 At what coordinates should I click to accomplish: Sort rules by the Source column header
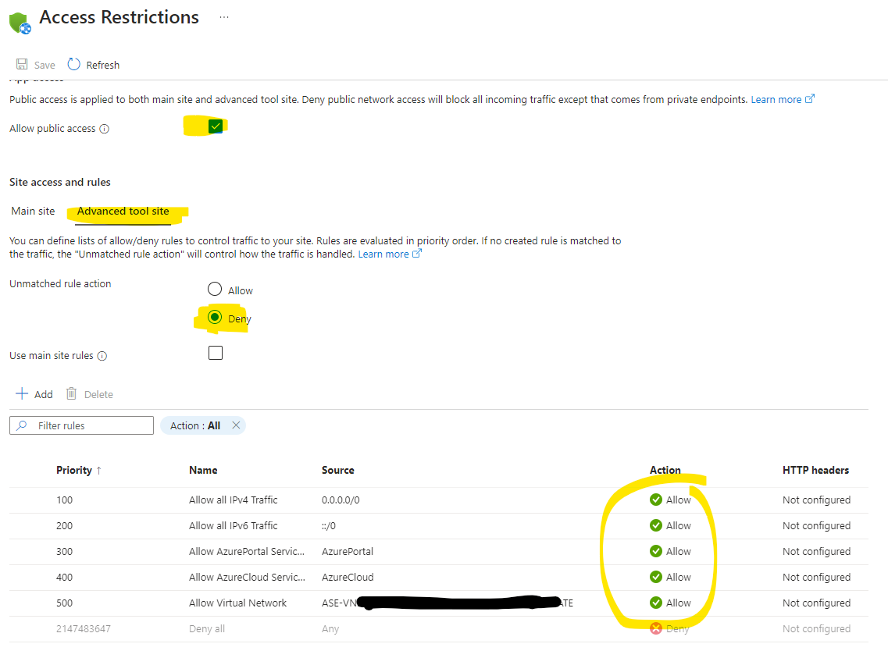[338, 470]
